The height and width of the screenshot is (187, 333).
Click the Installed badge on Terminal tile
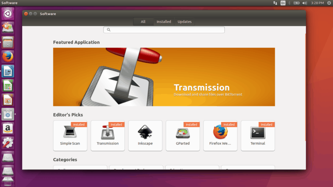[x=266, y=124]
